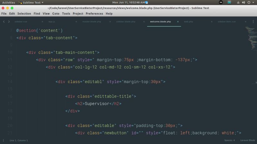The height and width of the screenshot is (144, 257).
Task: Open the Goto menu
Action: pos(56,13)
